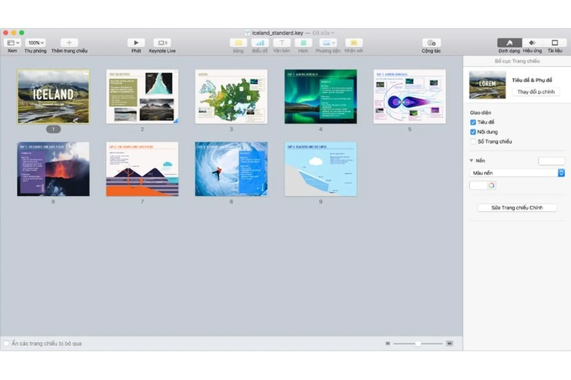
Task: Click the Tiêu đề & Phụ đề layout name
Action: coord(532,80)
